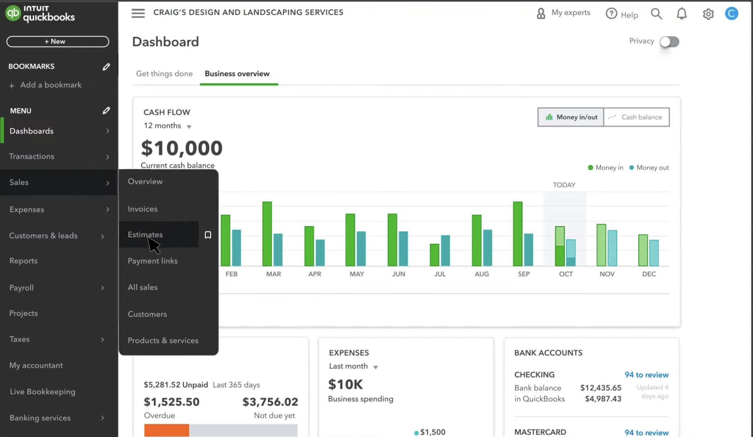Switch to Get things done tab
Image resolution: width=753 pixels, height=437 pixels.
164,74
